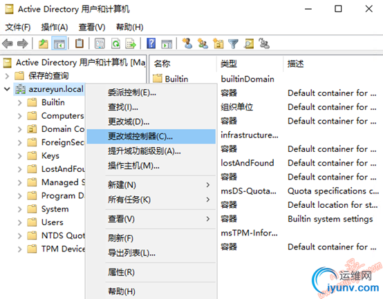Open the 文件(F) menu
The width and height of the screenshot is (383, 299).
pos(18,27)
